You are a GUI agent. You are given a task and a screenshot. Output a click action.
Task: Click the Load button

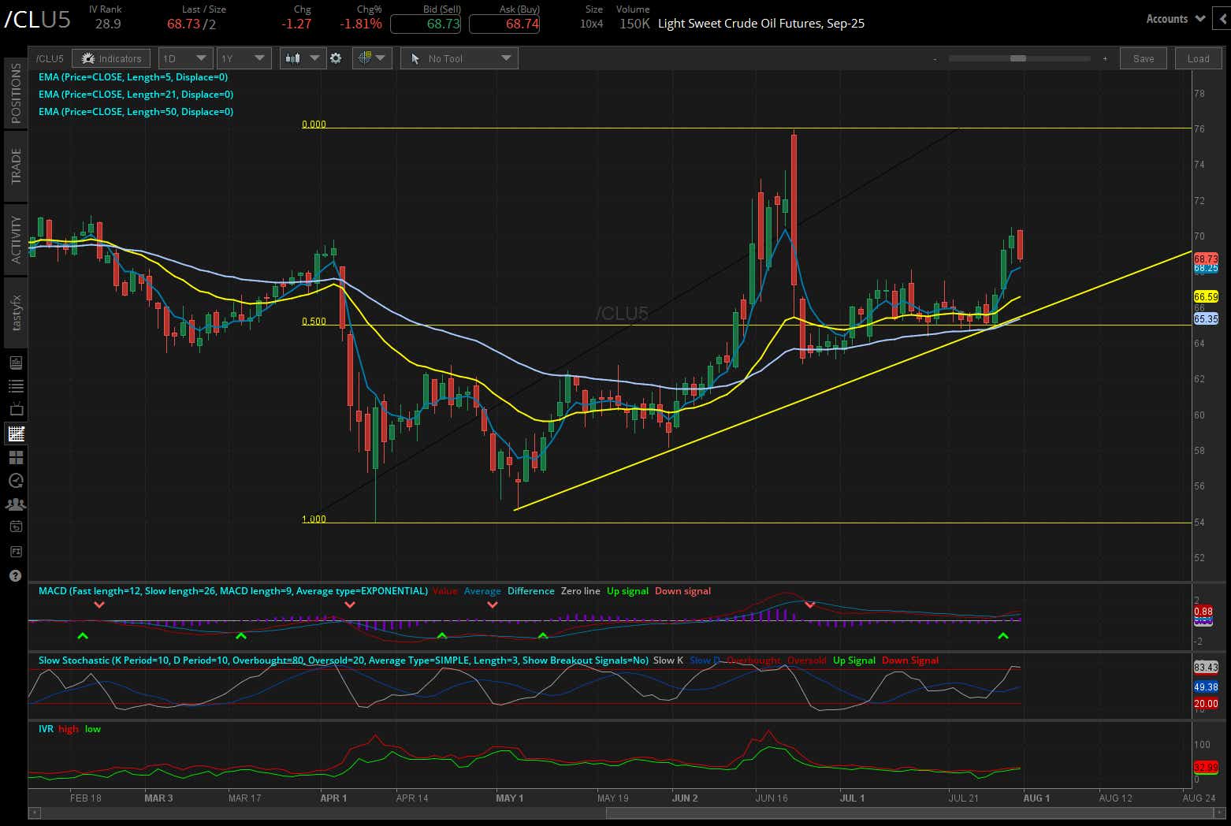click(1198, 58)
